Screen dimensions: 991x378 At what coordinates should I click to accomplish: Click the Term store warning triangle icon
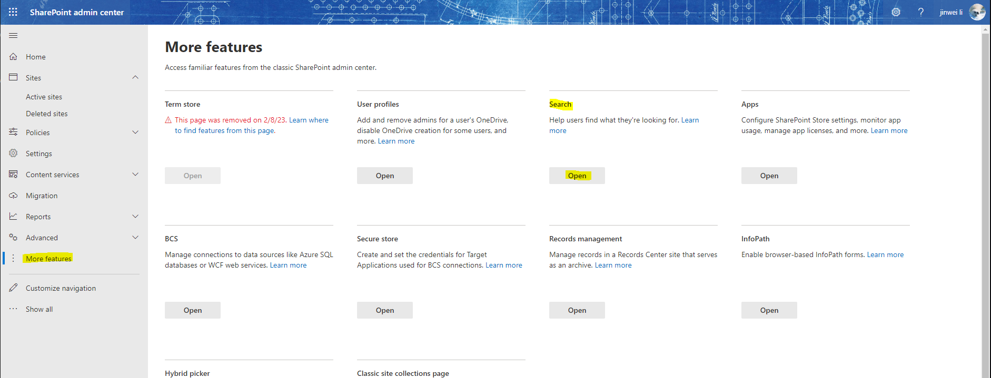pos(169,120)
